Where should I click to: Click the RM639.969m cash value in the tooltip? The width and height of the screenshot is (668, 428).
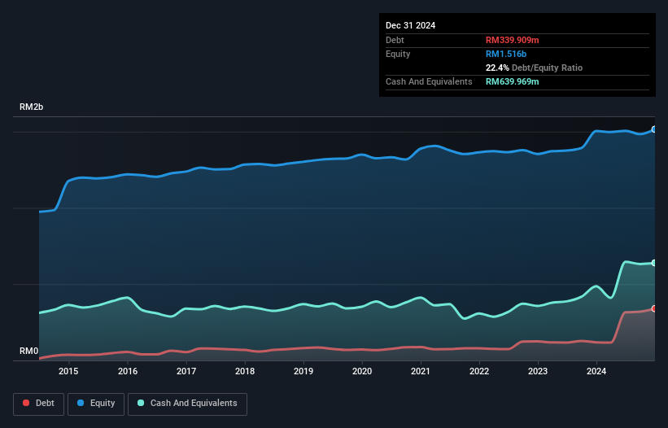[x=512, y=81]
